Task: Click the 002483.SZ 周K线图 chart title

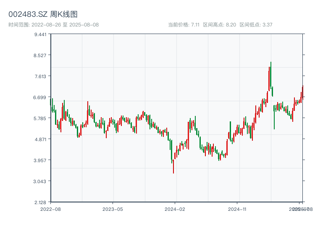Action: (x=43, y=15)
